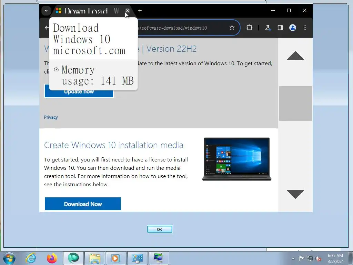
Task: Show hidden tray icons arrow
Action: 293,258
